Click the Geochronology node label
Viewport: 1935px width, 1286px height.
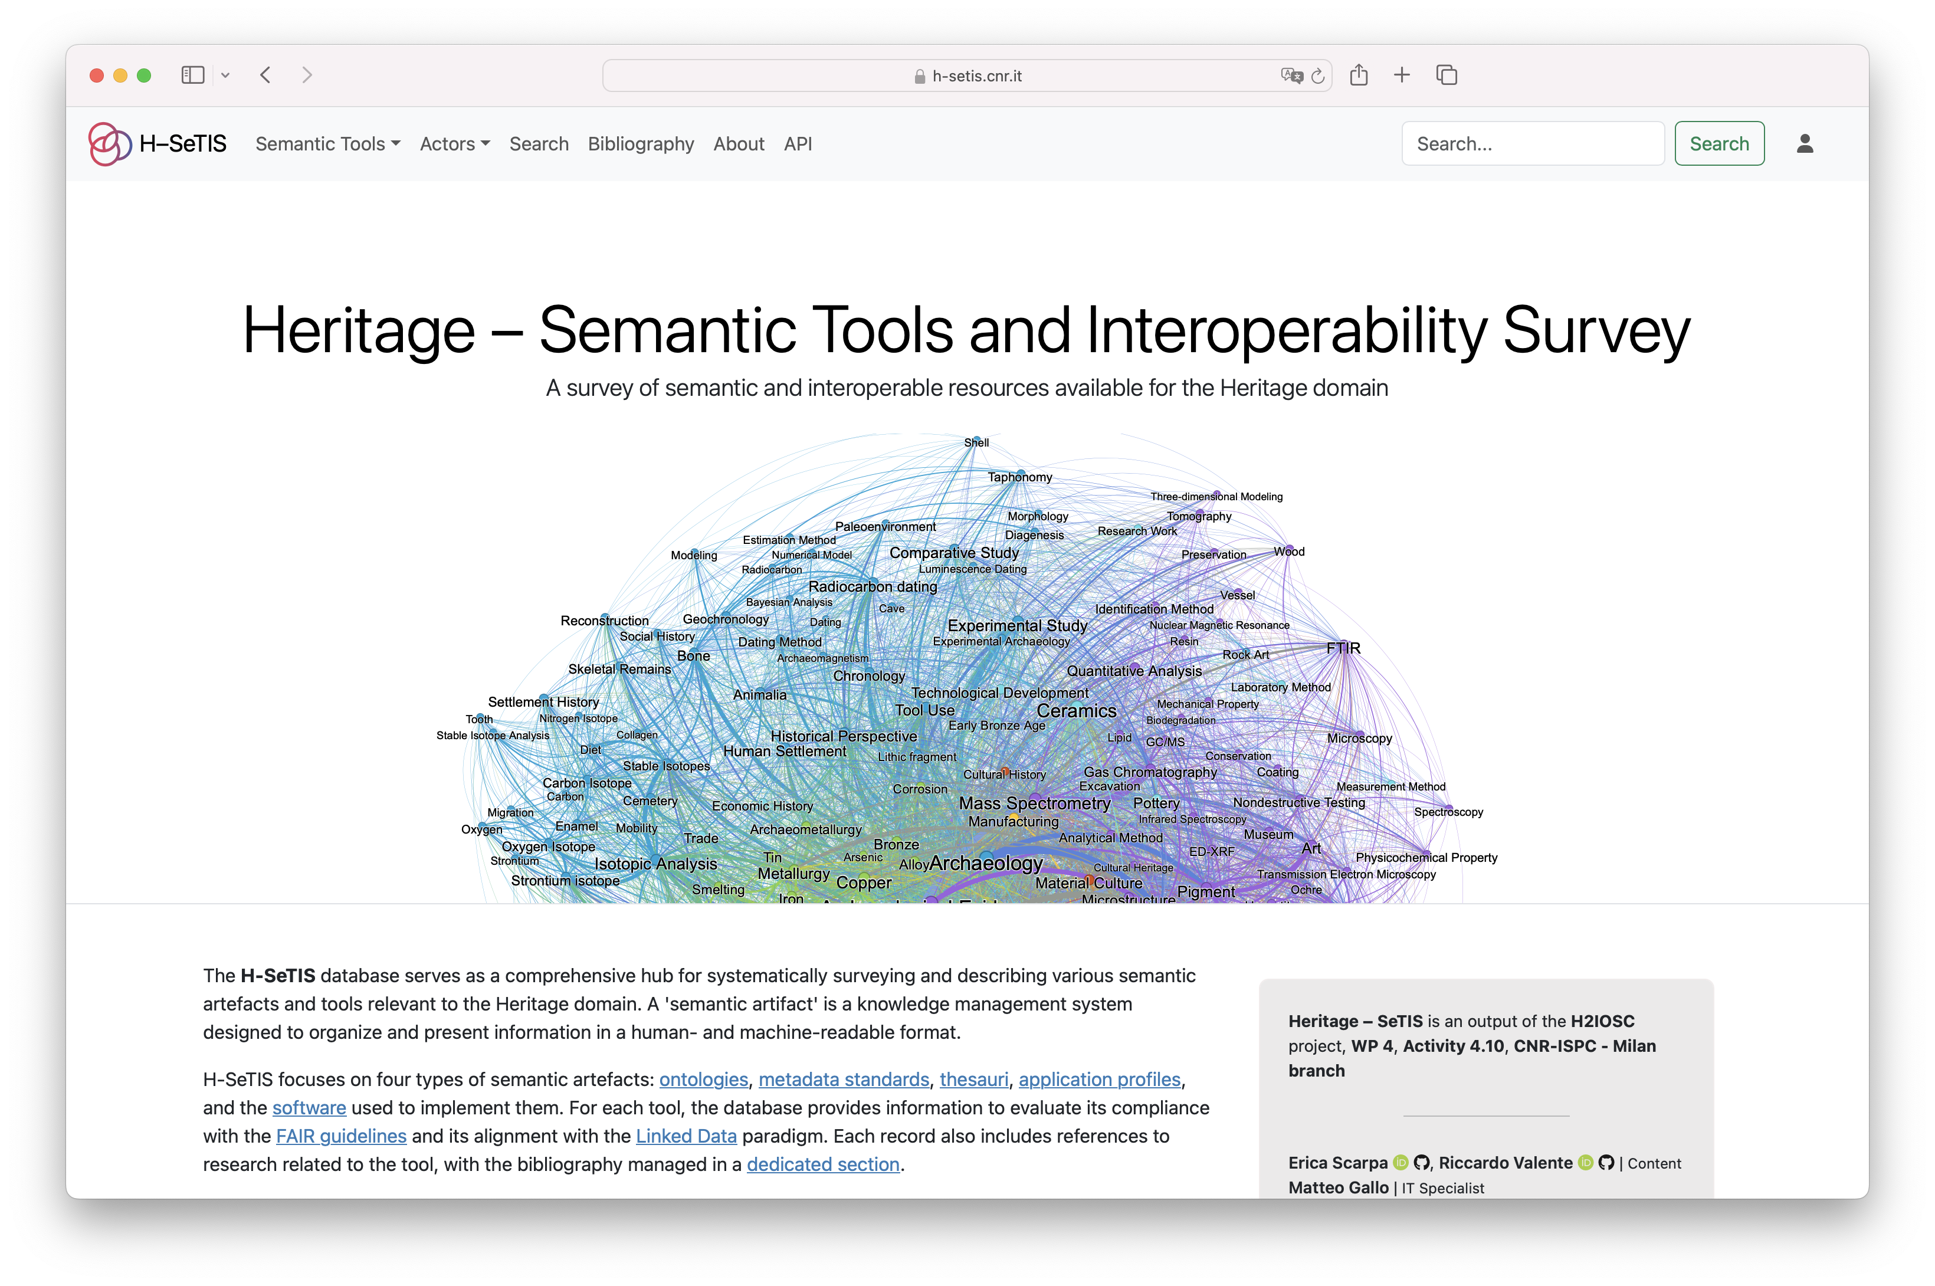726,619
